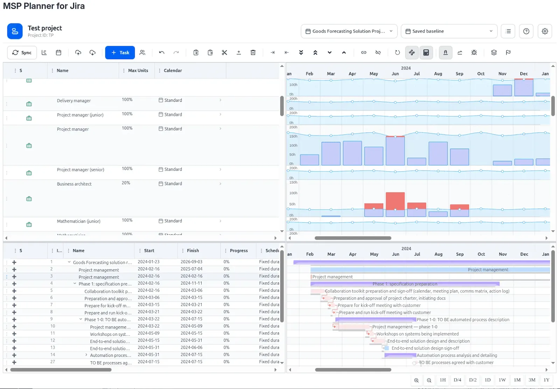
Task: Open the list menu icon button
Action: [508, 31]
